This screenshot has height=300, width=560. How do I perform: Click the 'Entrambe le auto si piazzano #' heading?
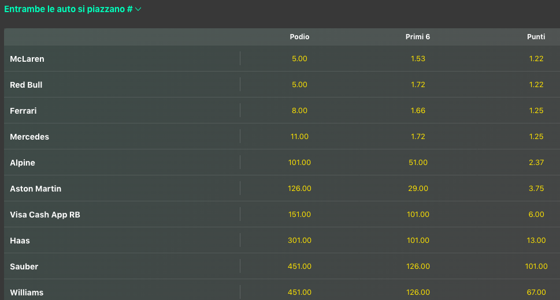click(68, 9)
